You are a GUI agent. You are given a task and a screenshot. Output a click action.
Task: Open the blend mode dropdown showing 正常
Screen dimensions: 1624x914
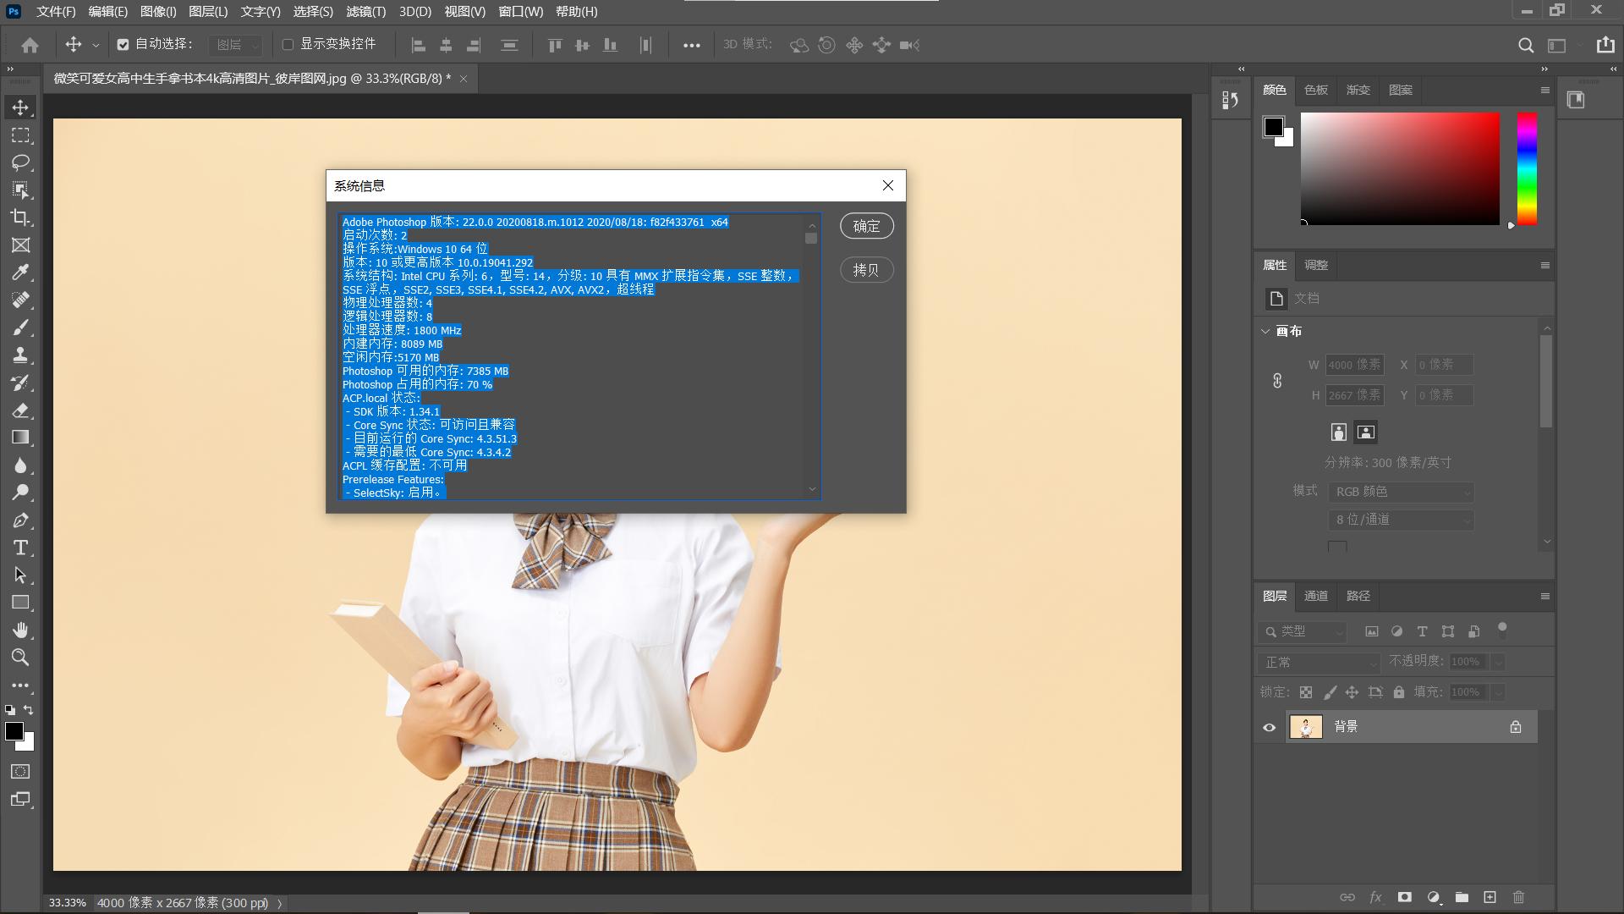tap(1317, 663)
